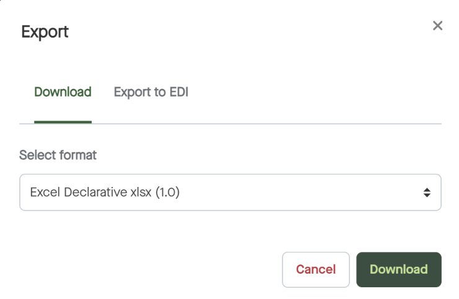This screenshot has width=459, height=299.
Task: Click the Export dialog title
Action: pos(45,32)
